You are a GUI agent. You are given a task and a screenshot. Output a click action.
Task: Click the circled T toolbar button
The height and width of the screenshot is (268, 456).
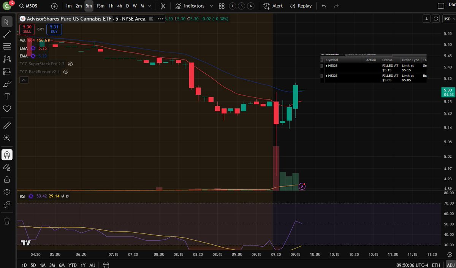click(232, 6)
